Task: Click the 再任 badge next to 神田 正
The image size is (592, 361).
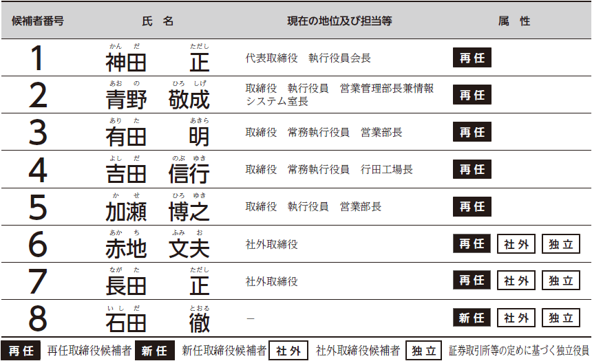Action: tap(472, 58)
